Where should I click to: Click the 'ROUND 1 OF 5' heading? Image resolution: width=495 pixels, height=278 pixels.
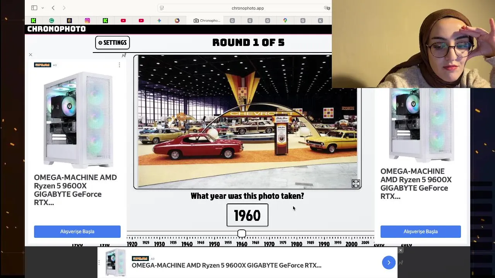coord(248,42)
